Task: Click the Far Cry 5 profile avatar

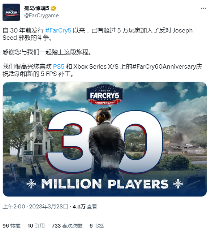Action: [x=11, y=12]
